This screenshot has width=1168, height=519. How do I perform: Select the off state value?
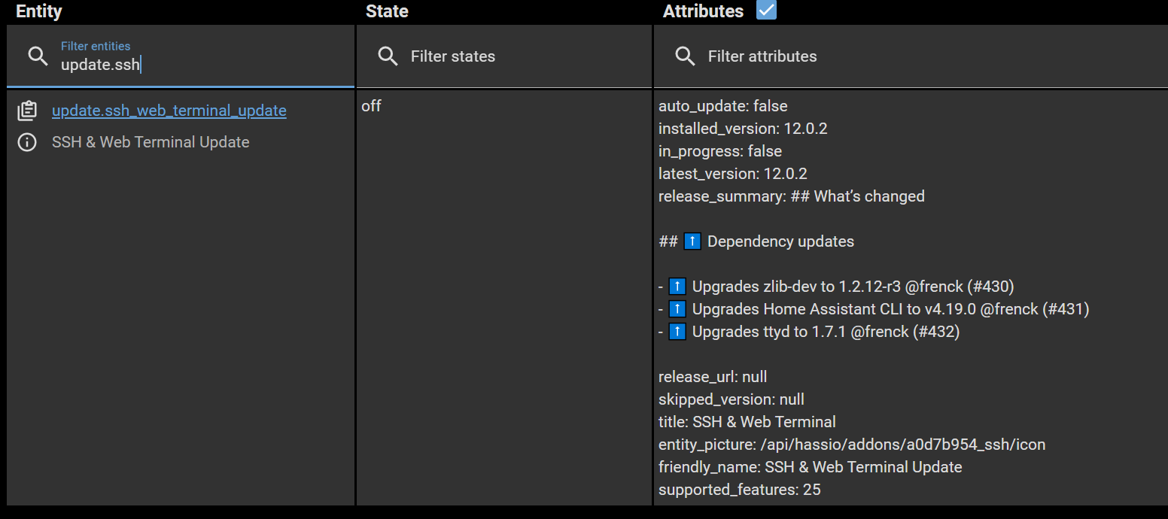[371, 106]
